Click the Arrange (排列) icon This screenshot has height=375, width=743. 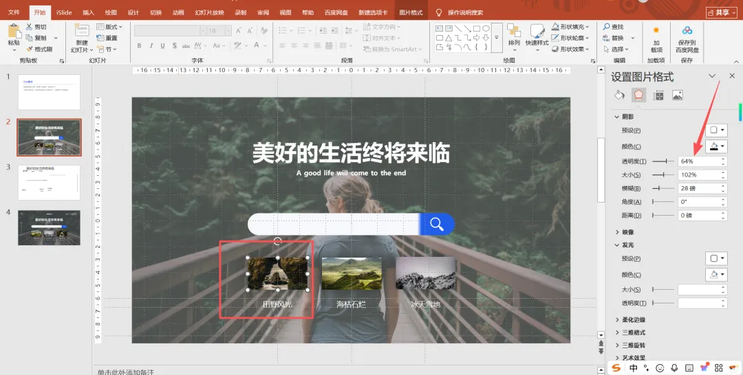tap(514, 31)
